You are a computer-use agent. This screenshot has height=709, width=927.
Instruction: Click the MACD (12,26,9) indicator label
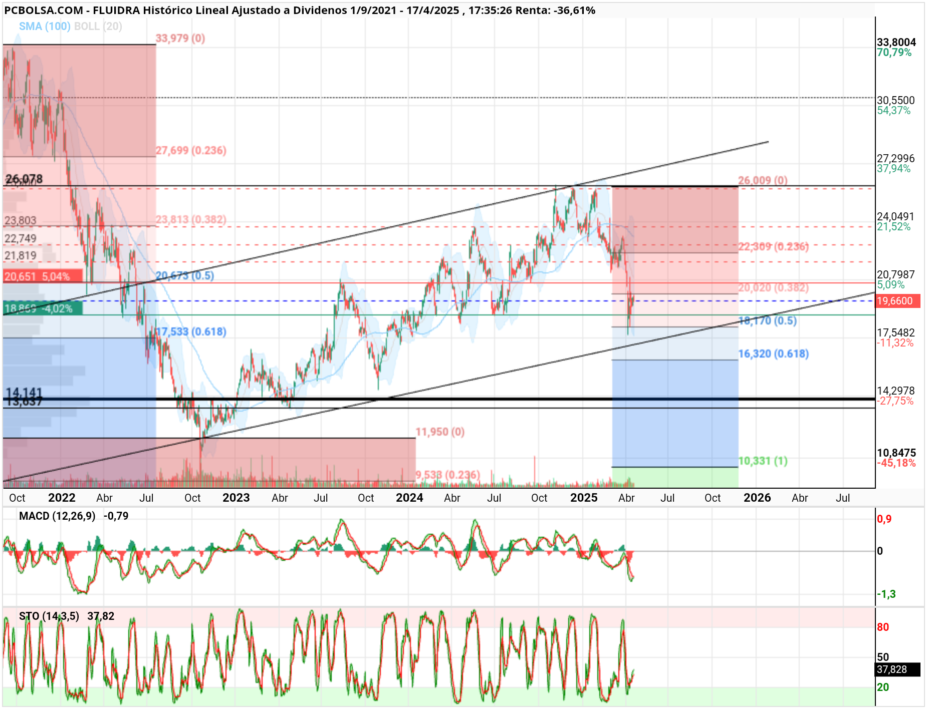(57, 516)
